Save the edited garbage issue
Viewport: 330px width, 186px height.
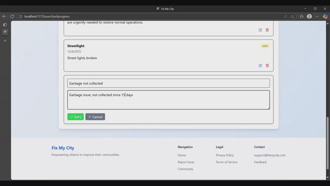coord(76,117)
